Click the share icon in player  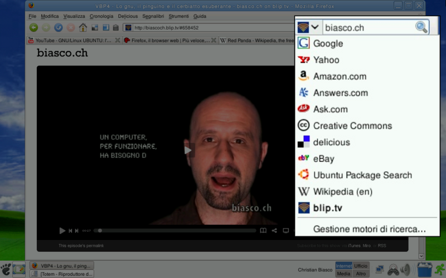[274, 231]
